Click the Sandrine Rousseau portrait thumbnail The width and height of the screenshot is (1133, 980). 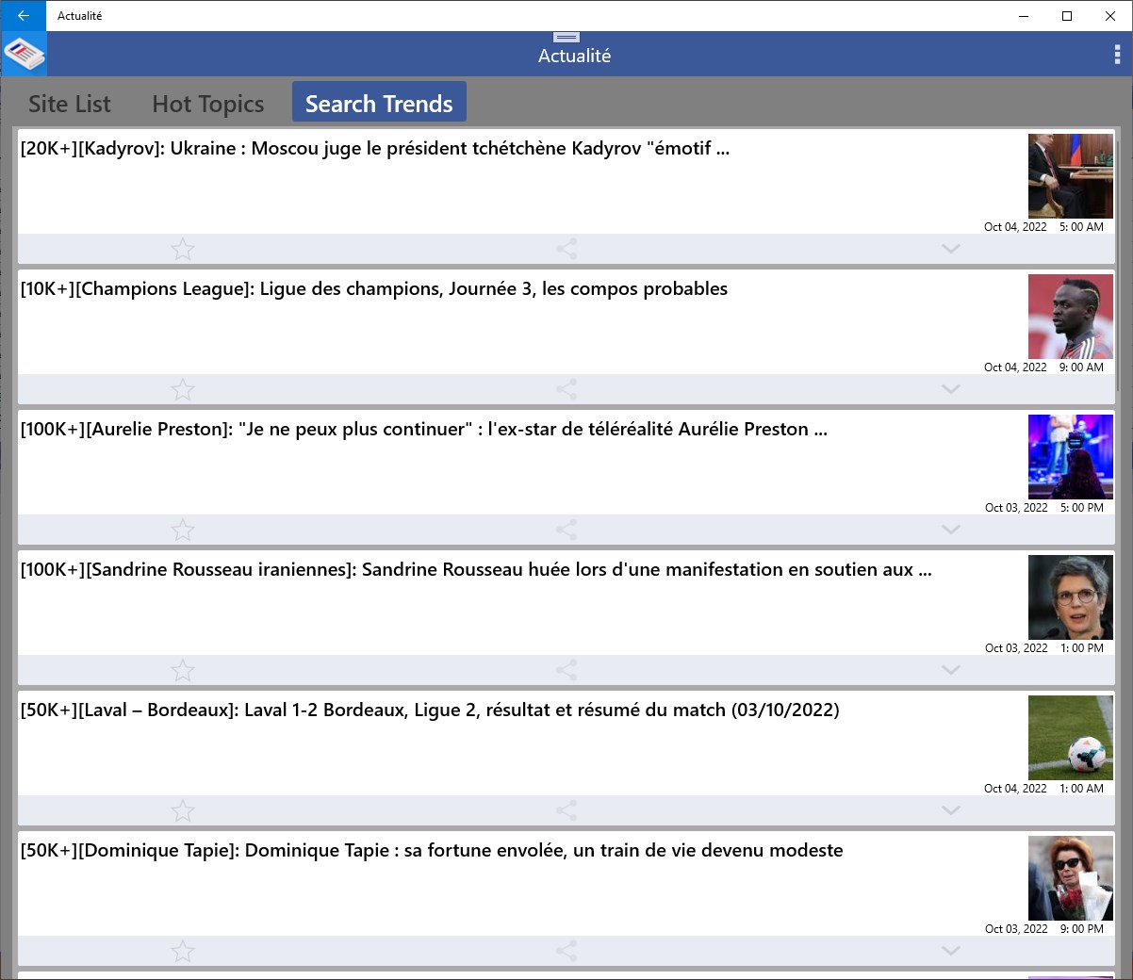click(1071, 597)
